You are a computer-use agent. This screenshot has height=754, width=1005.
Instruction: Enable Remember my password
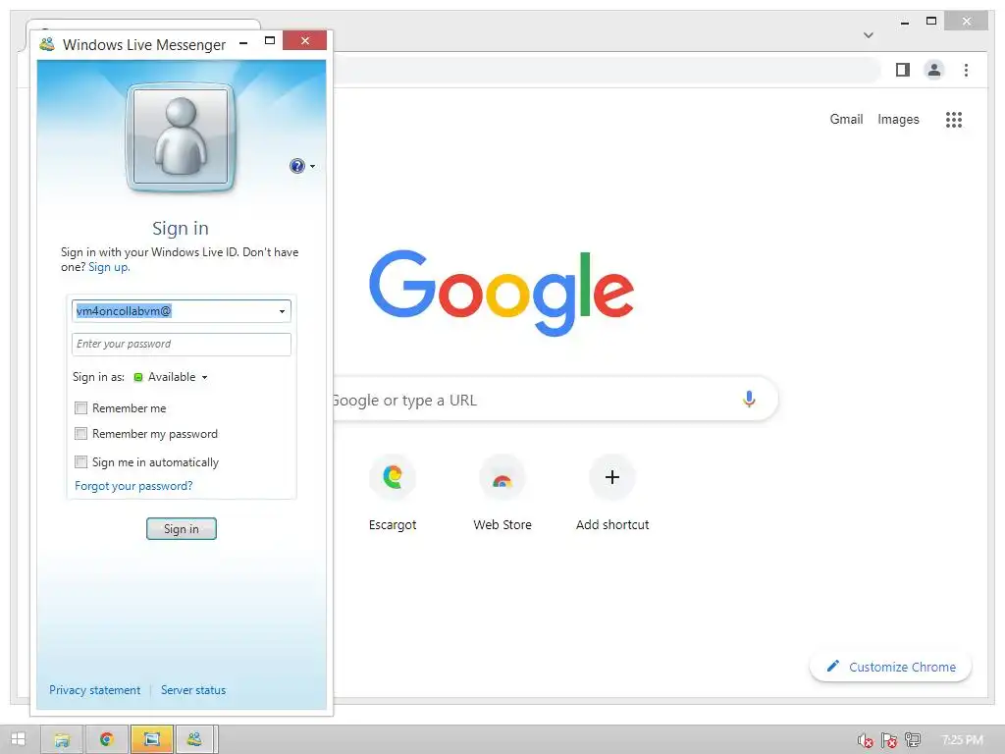click(80, 433)
